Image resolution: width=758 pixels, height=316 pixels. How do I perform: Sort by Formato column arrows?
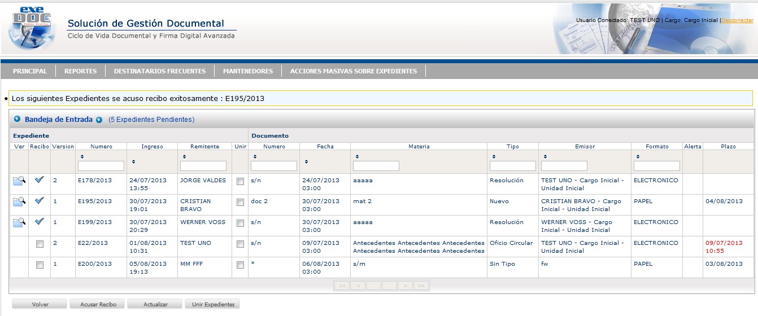[637, 156]
